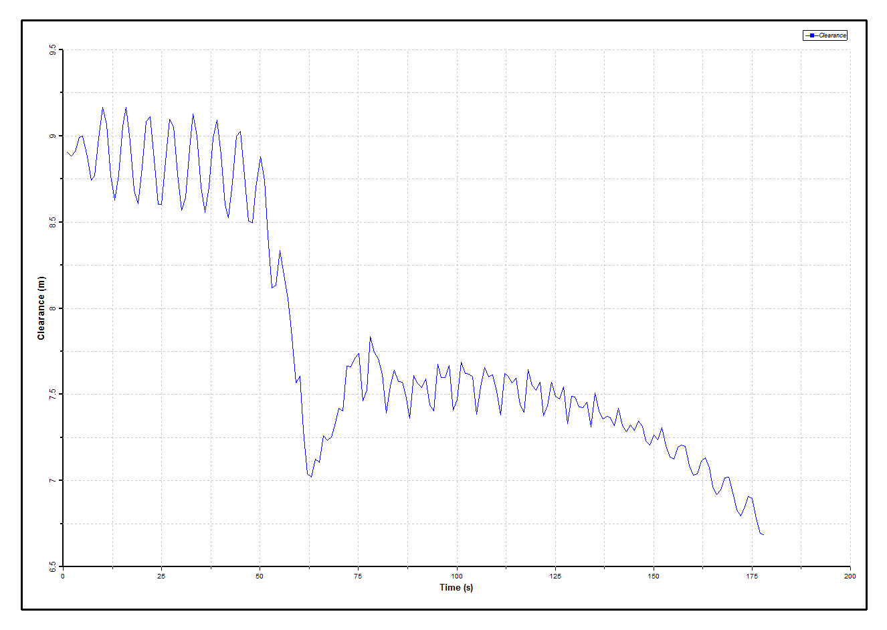Screen dimensions: 887x630
Task: Click the x-axis tick label 50
Action: pos(260,576)
